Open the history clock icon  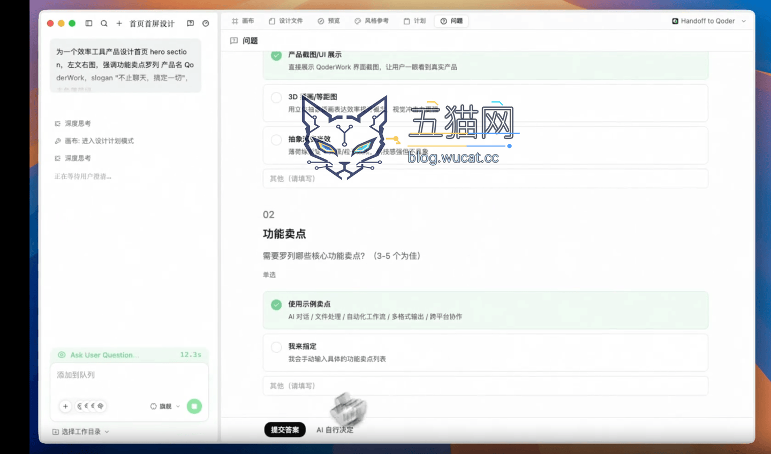coord(206,24)
